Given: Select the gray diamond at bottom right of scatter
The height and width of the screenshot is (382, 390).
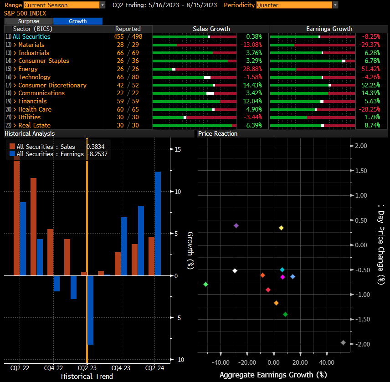Looking at the screenshot, I should point(343,342).
